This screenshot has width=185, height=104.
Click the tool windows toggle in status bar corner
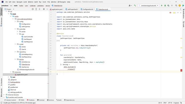click(x=1, y=103)
